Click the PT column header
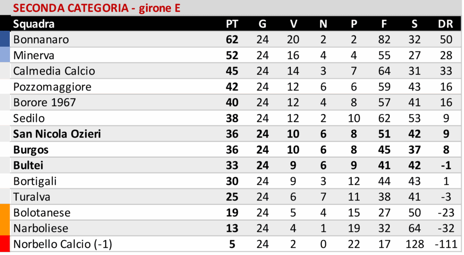The height and width of the screenshot is (255, 464). pyautogui.click(x=232, y=24)
